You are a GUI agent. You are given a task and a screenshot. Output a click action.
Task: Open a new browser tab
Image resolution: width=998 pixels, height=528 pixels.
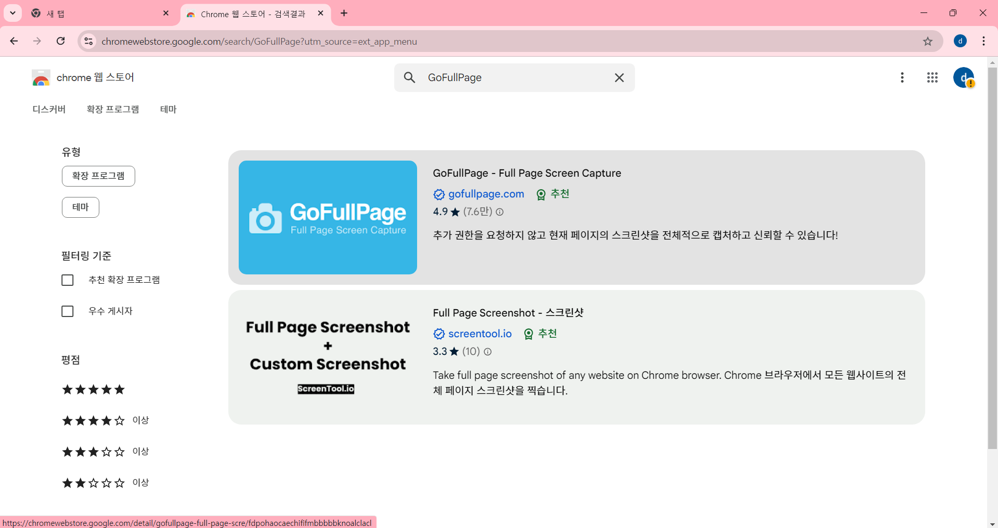click(x=344, y=14)
